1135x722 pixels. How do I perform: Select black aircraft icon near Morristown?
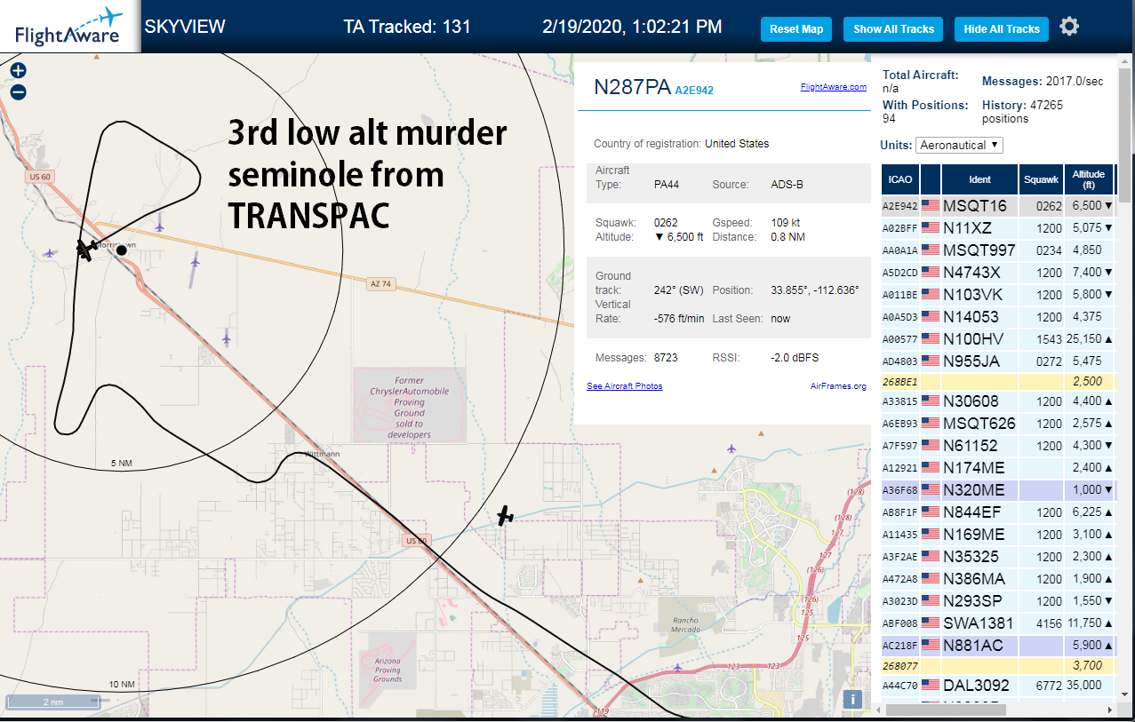(x=86, y=250)
